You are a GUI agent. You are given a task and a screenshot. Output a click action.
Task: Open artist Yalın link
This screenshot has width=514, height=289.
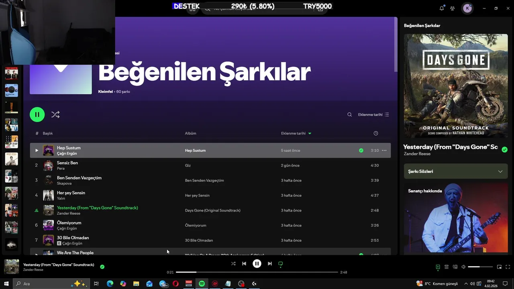61,198
